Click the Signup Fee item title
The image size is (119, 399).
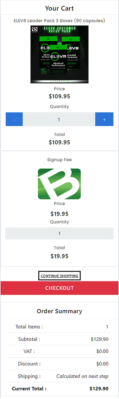[x=60, y=160]
